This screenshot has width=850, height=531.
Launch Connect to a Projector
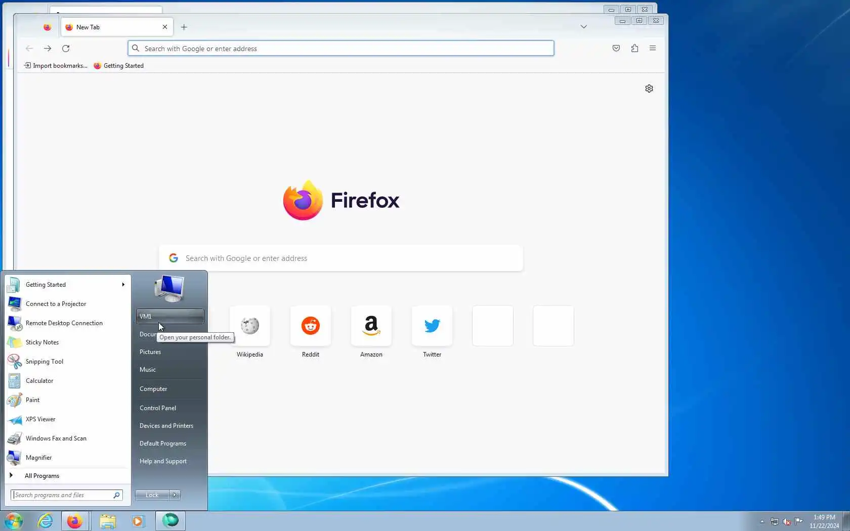[68, 304]
